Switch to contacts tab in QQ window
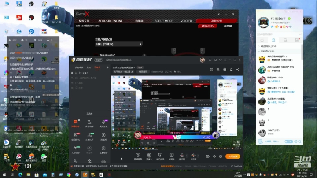The image size is (317, 178). (x=273, y=40)
